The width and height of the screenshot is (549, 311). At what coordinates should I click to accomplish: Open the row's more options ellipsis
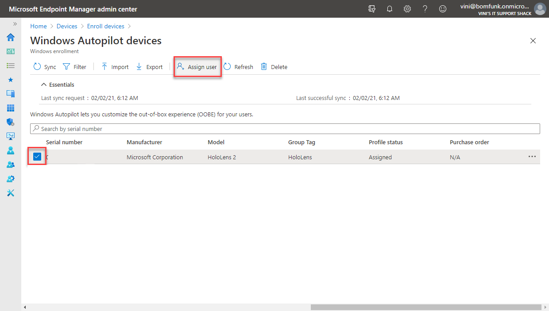pyautogui.click(x=532, y=157)
